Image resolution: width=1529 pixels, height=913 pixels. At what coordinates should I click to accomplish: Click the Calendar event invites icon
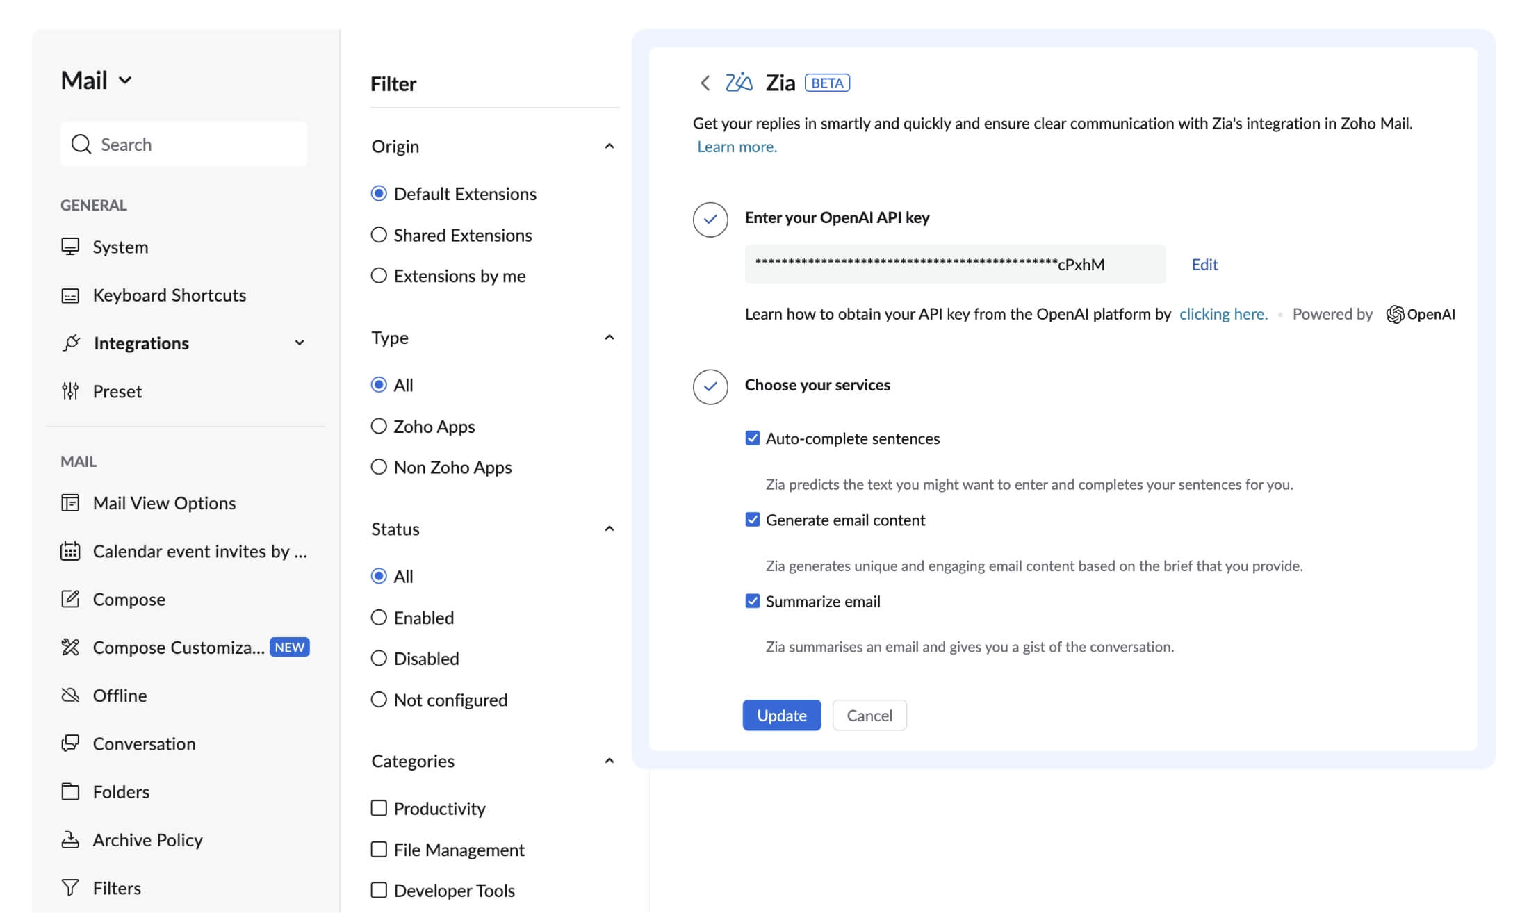70,551
